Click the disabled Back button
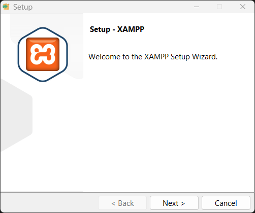Screen dimensions: 255x213 [122, 203]
